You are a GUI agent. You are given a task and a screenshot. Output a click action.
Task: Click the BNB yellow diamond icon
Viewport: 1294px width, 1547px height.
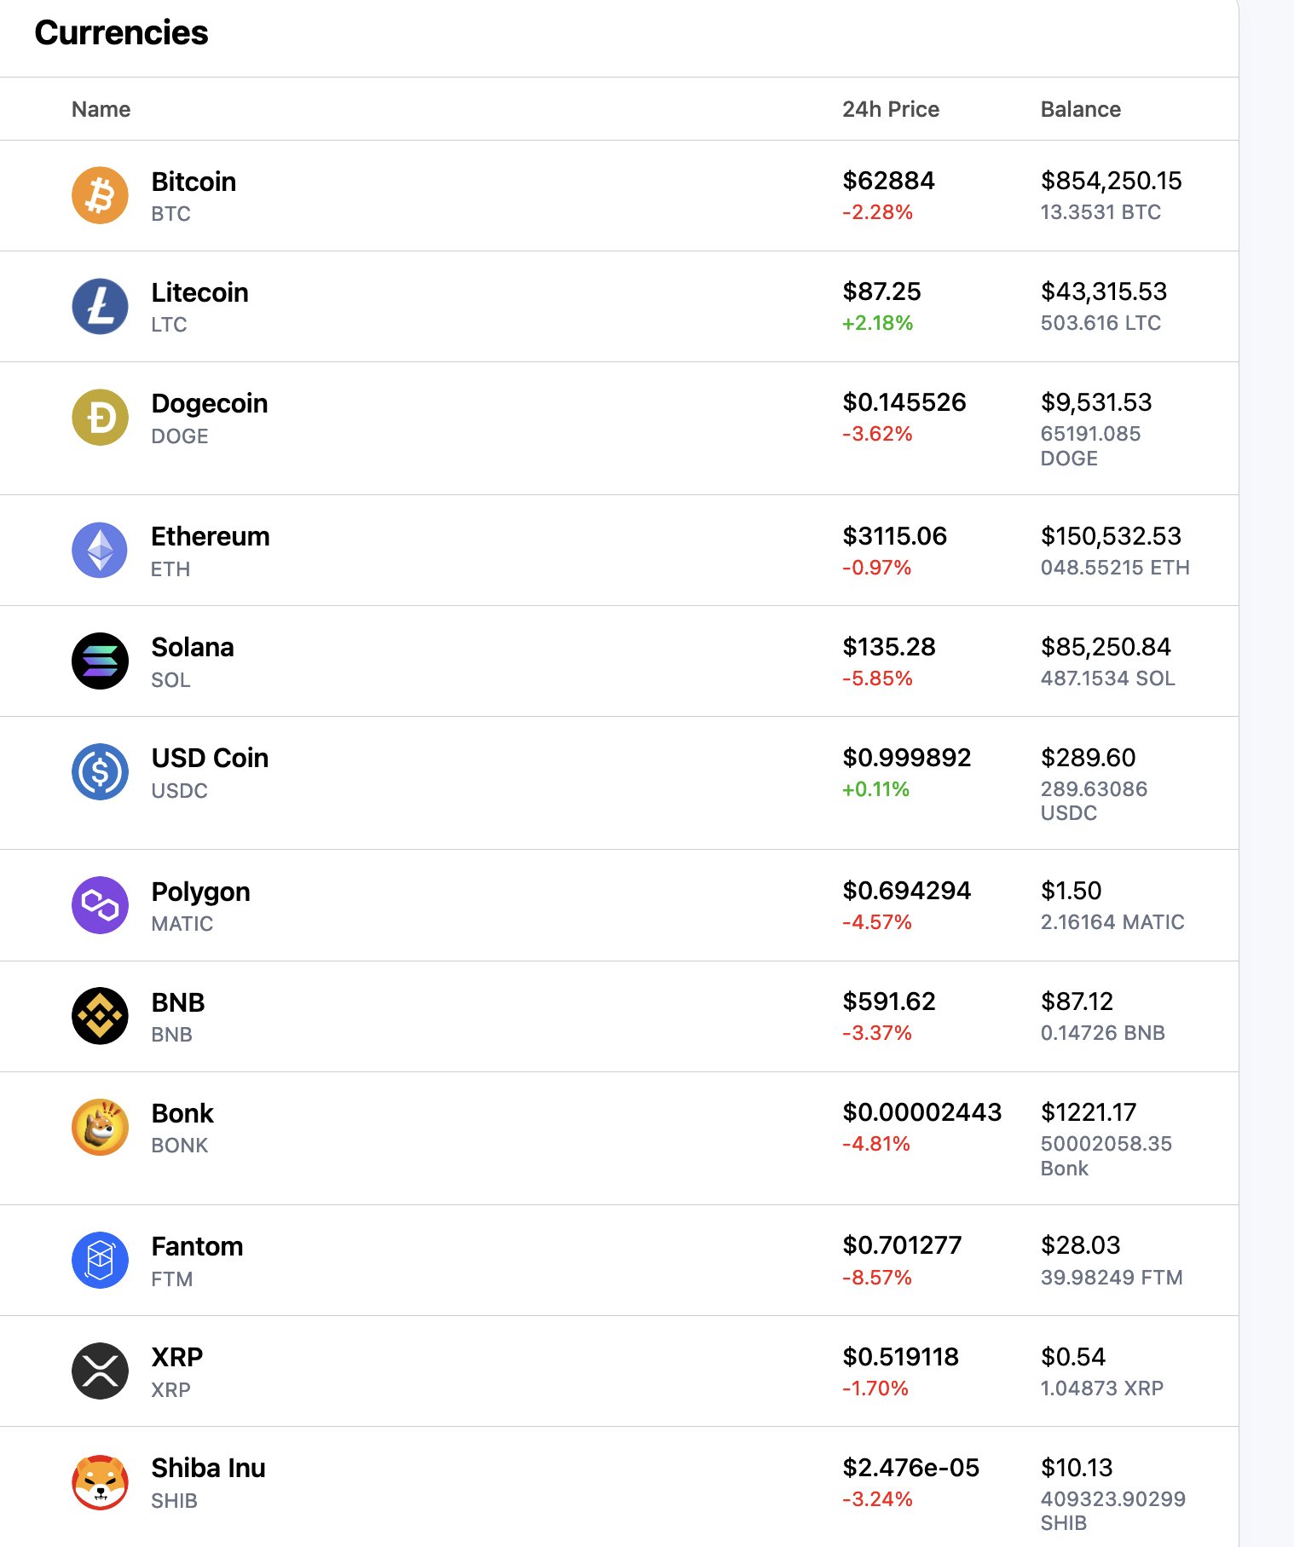pos(100,1016)
